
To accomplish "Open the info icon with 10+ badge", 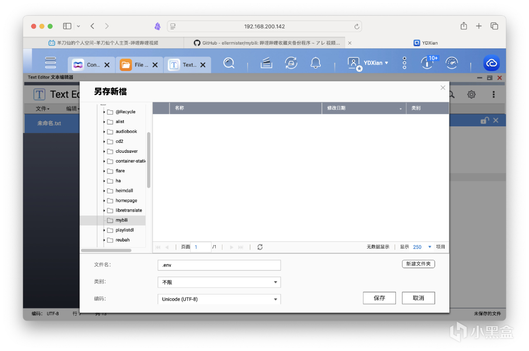I will click(x=427, y=62).
